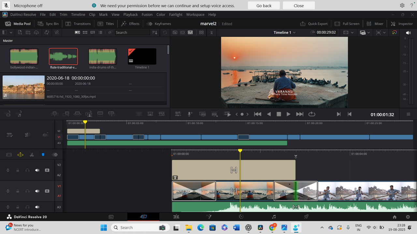Switch to the Deliver page rocket icon
Viewport: 417px width, 234px height.
pyautogui.click(x=306, y=217)
